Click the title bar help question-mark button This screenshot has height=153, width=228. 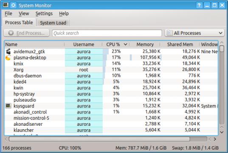(199, 6)
